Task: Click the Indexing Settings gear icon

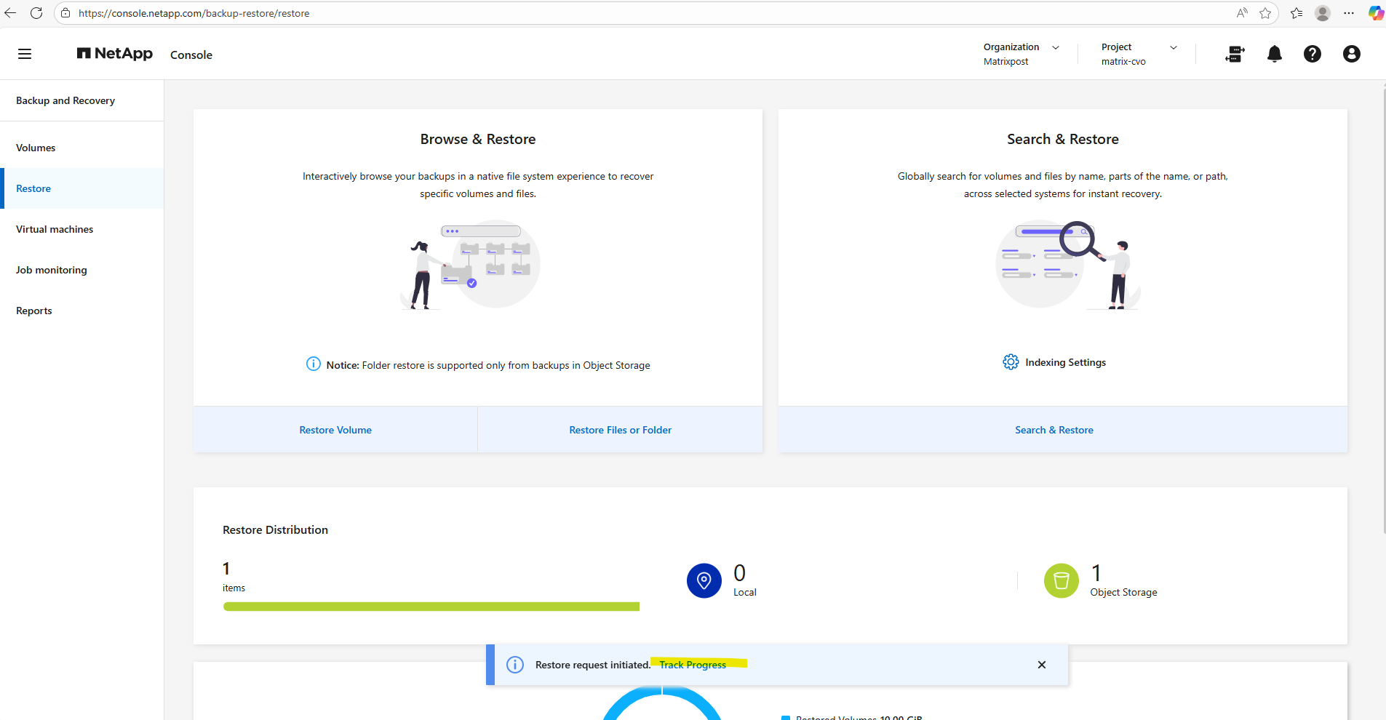Action: tap(1011, 362)
